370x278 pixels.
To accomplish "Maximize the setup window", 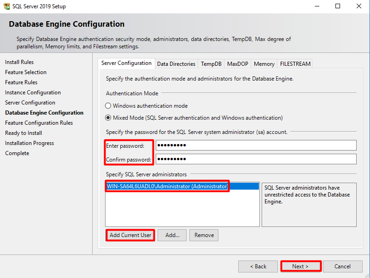I will point(338,6).
